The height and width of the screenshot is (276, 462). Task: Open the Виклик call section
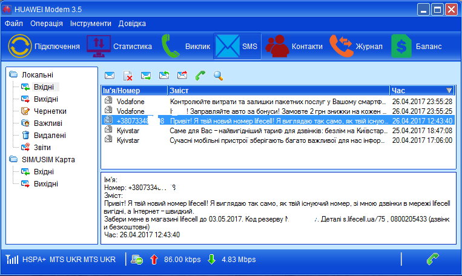186,47
